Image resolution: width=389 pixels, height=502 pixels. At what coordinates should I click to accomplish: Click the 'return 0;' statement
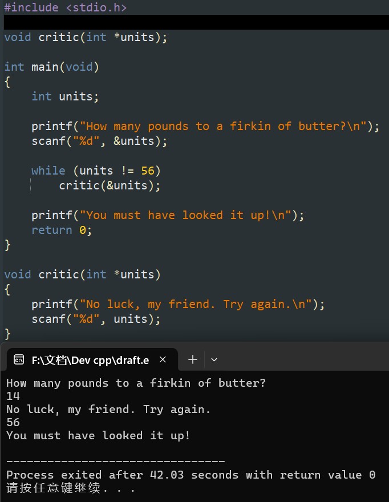coord(62,230)
